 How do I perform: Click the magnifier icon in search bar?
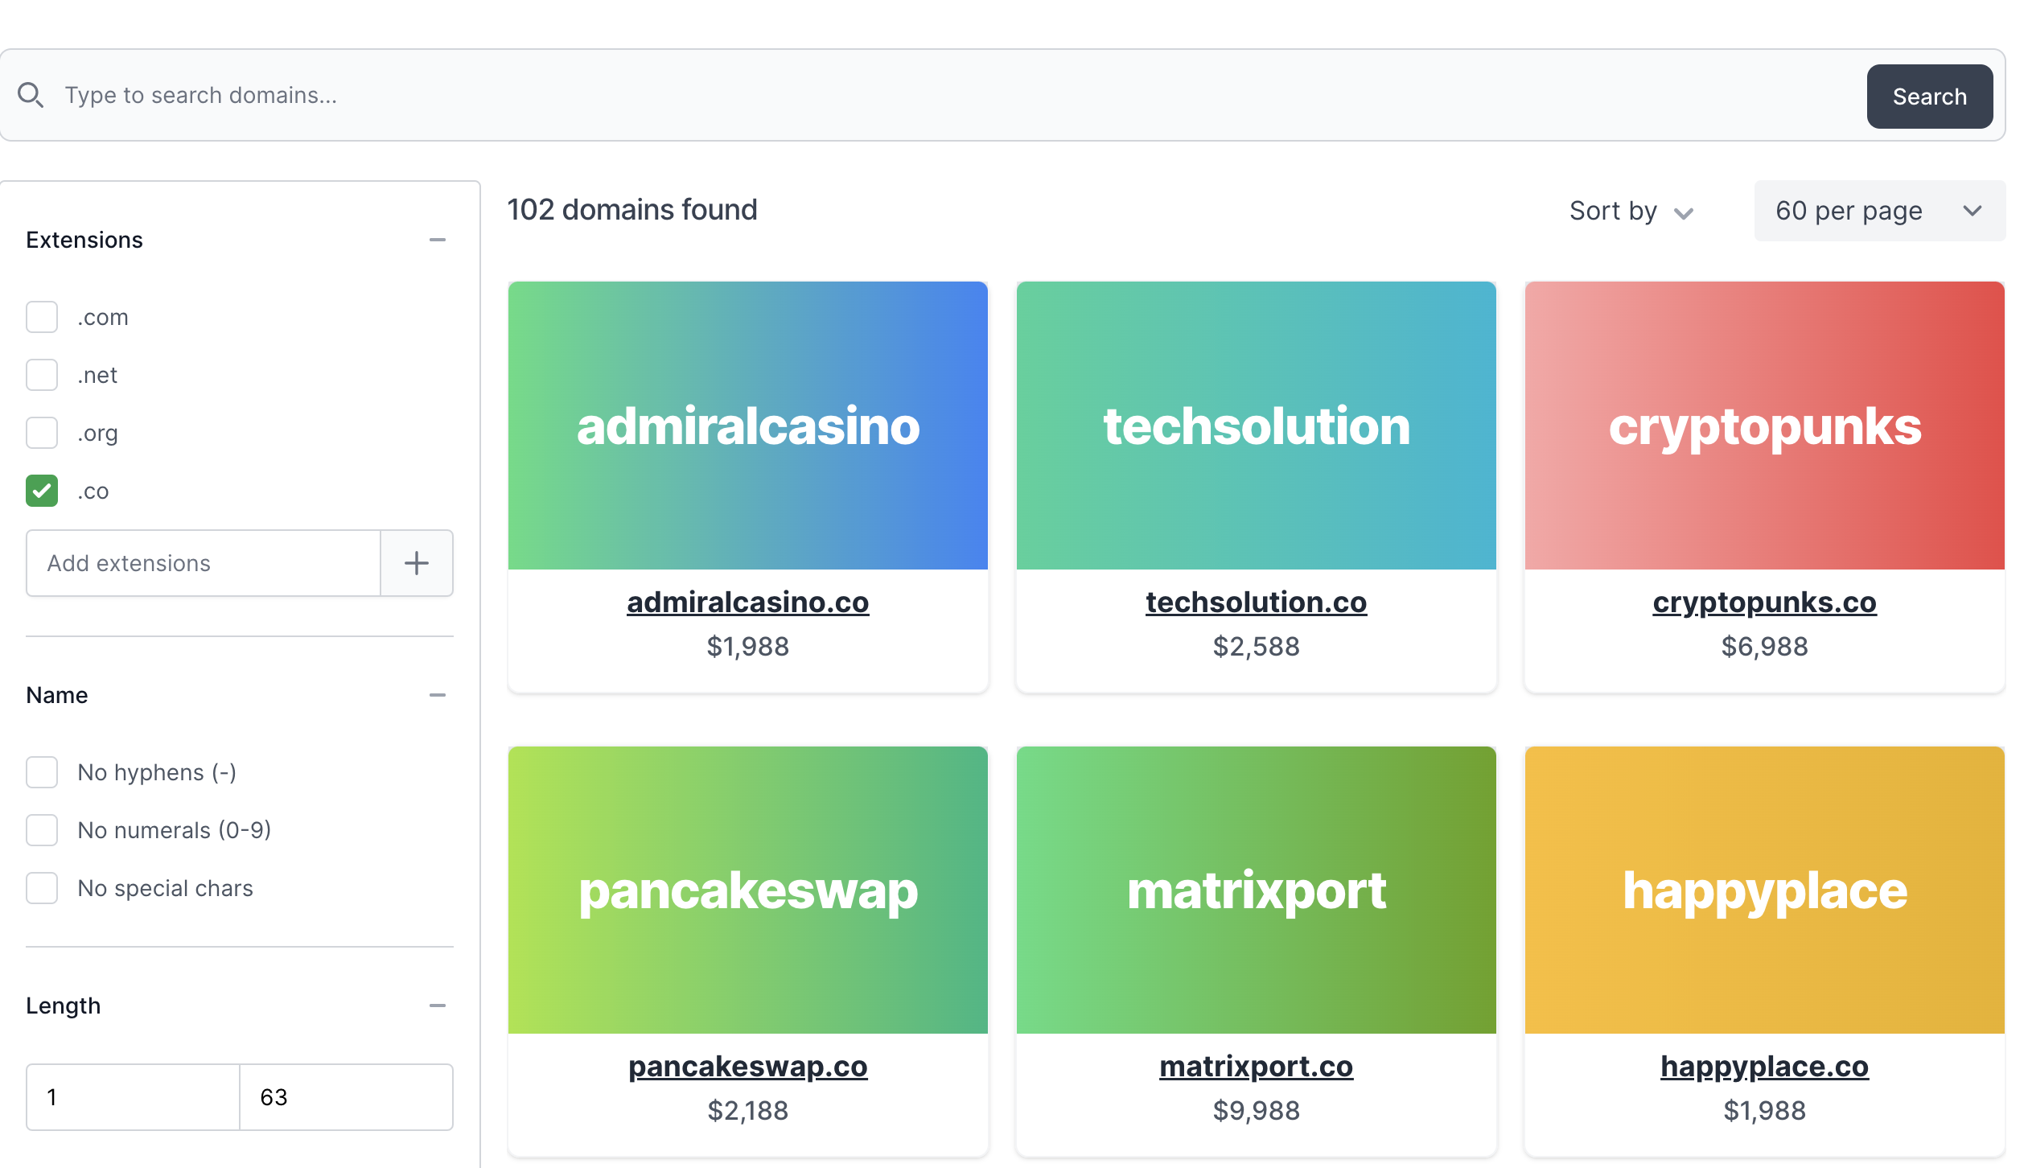tap(31, 95)
